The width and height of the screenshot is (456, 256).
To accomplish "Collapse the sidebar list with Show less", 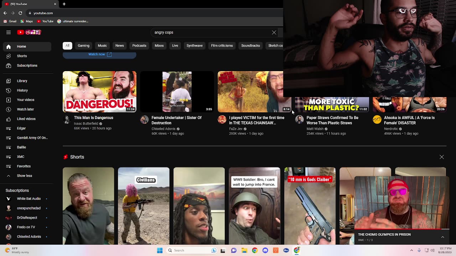I will (x=27, y=176).
